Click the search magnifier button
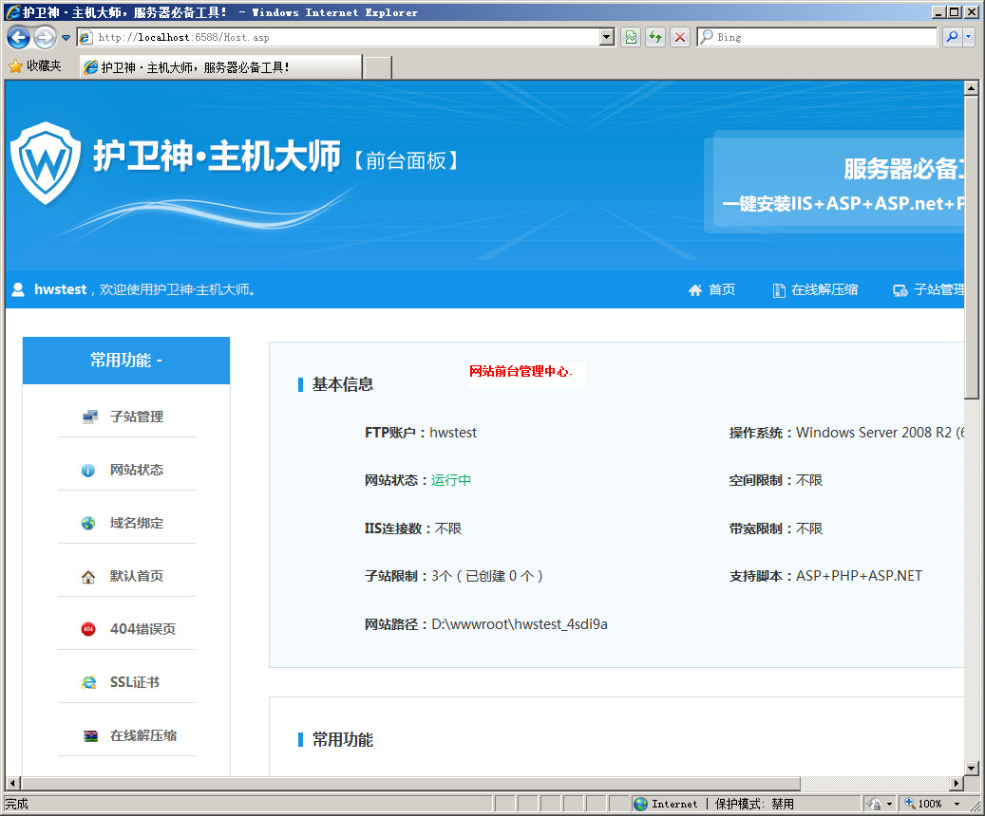 (x=953, y=37)
